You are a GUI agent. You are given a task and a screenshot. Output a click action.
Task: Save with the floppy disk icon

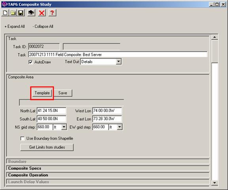pyautogui.click(x=21, y=13)
